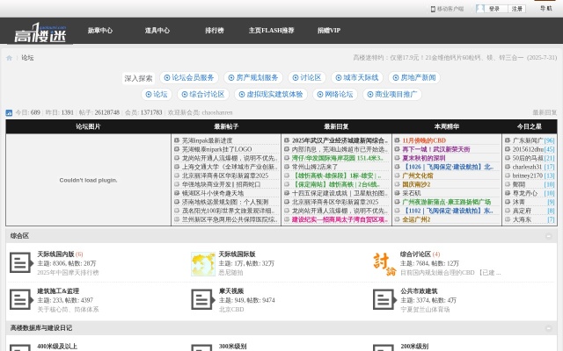The height and width of the screenshot is (351, 563).
Task: Collapse the 综合区 section
Action: (x=549, y=236)
